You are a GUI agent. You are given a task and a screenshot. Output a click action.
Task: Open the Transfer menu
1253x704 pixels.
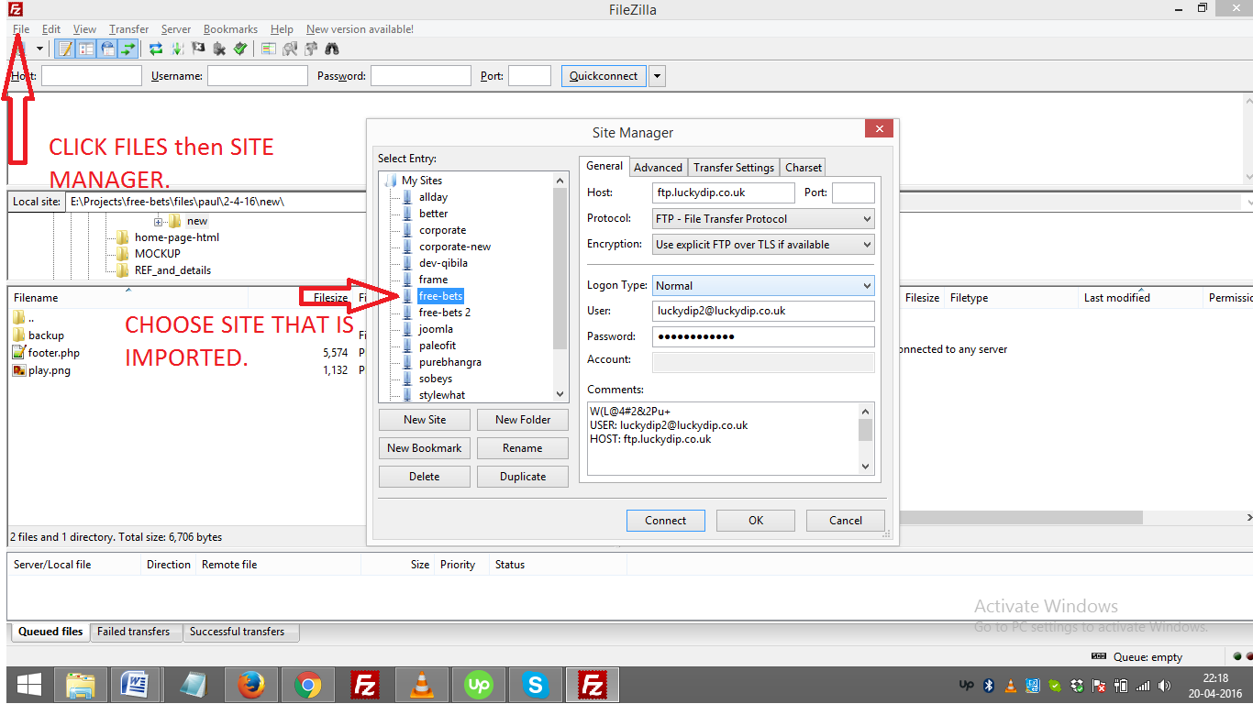tap(128, 29)
